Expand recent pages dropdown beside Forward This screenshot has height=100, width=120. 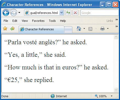point(19,12)
